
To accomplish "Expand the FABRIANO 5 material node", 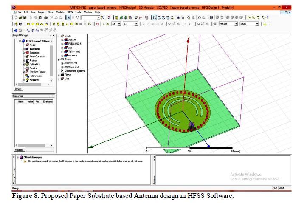I will point(62,44).
